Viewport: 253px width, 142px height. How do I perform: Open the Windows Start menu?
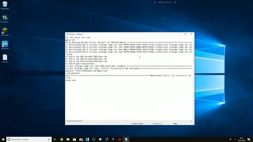3,139
